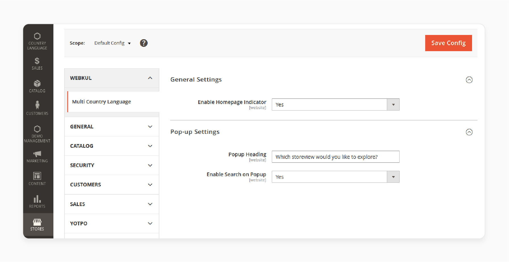Click the scope help question mark icon
Viewport: 509px width, 262px height.
[144, 43]
